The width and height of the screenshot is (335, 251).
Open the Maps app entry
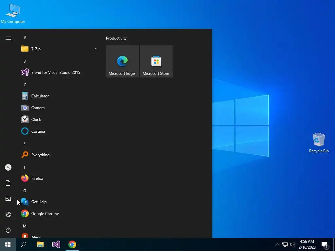[x=60, y=236]
